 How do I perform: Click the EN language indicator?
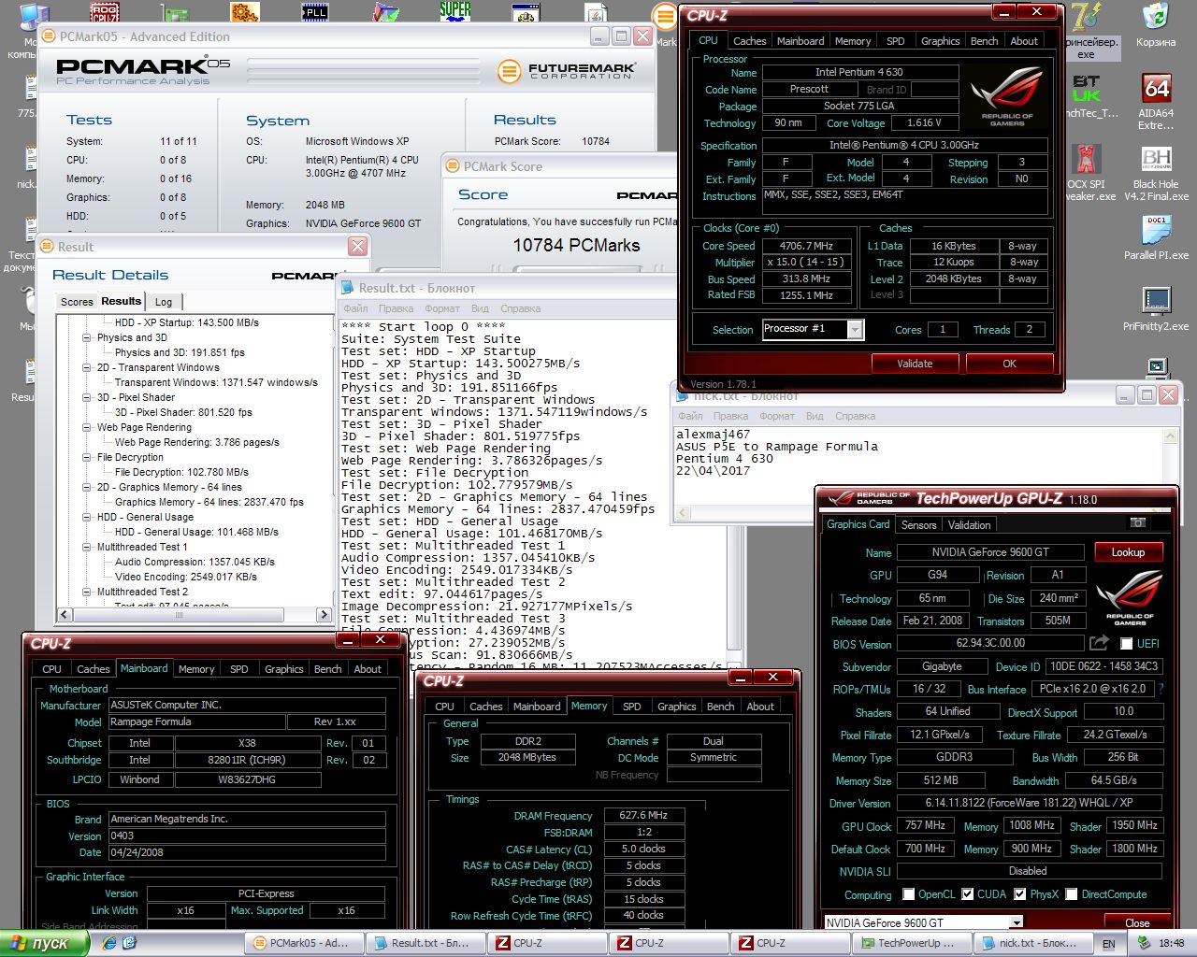[x=1109, y=944]
